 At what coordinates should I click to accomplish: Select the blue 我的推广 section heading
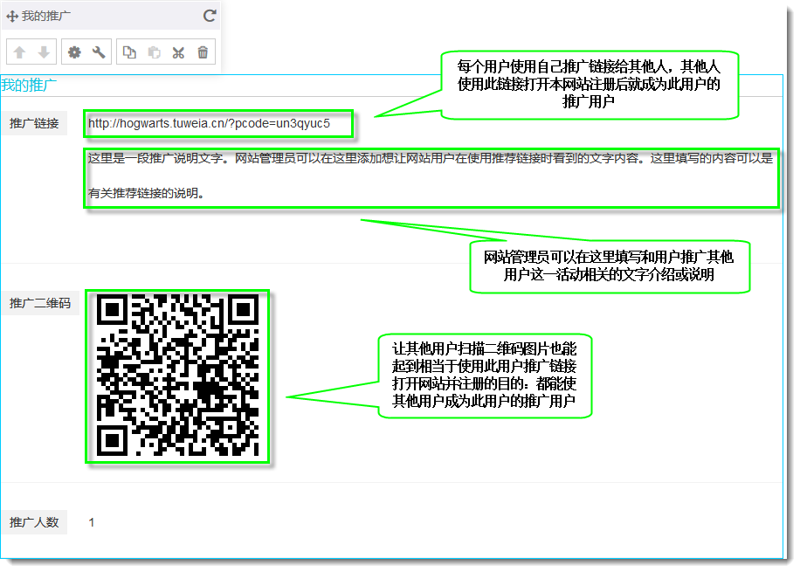29,85
